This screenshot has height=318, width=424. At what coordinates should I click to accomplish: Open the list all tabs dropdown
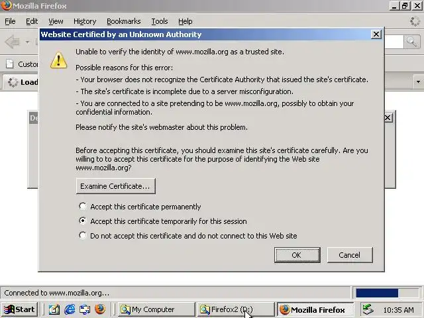(418, 81)
